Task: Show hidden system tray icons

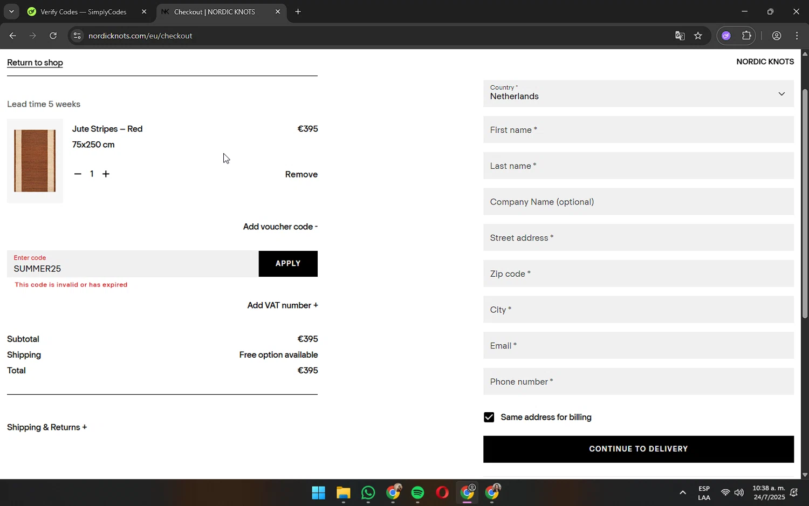Action: (682, 493)
